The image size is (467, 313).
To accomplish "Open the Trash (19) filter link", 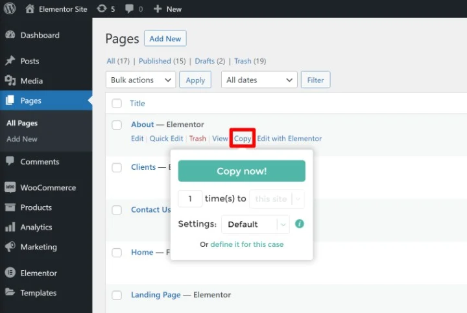I will click(250, 61).
